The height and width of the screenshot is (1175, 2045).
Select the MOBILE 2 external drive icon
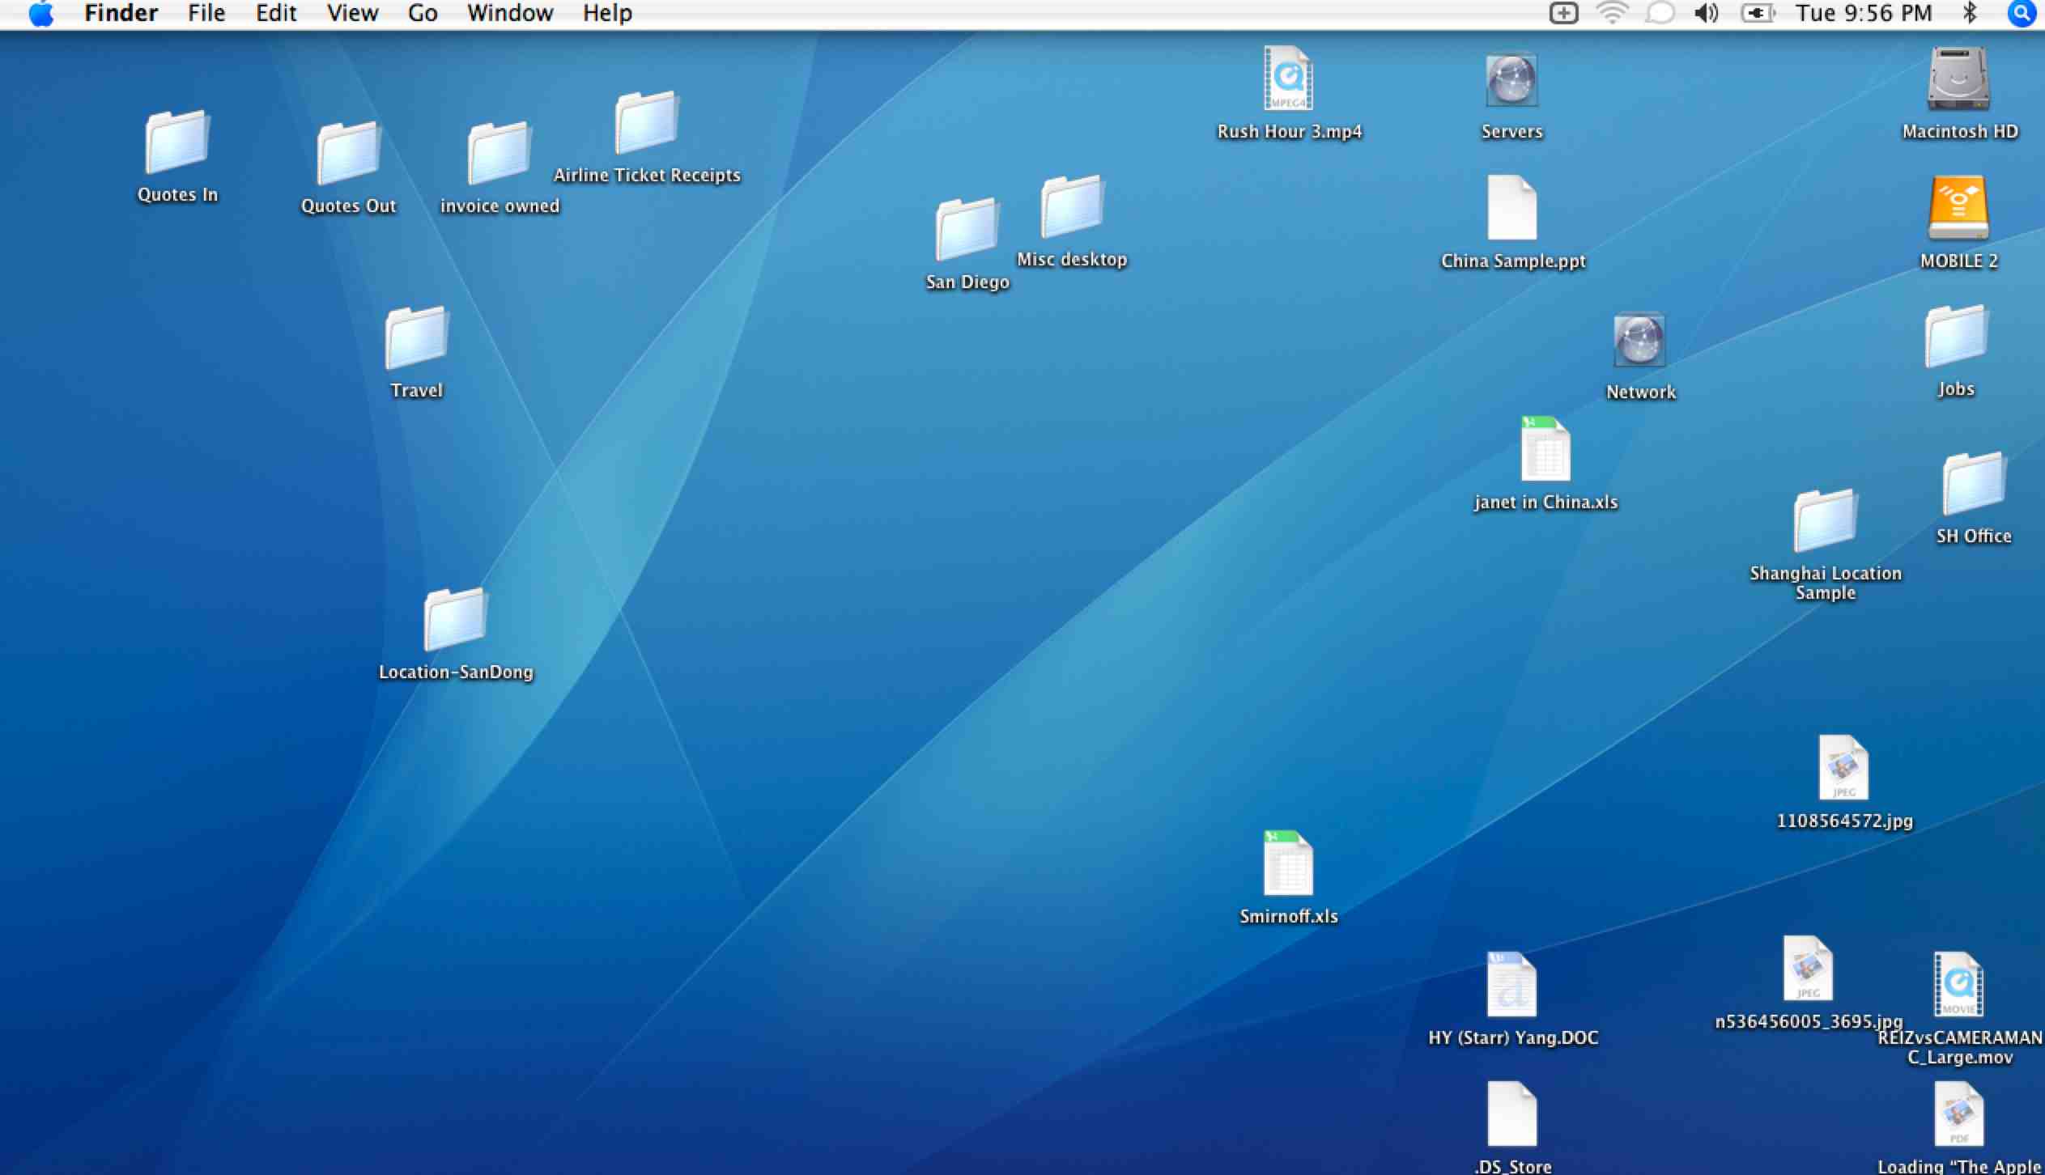click(1958, 208)
